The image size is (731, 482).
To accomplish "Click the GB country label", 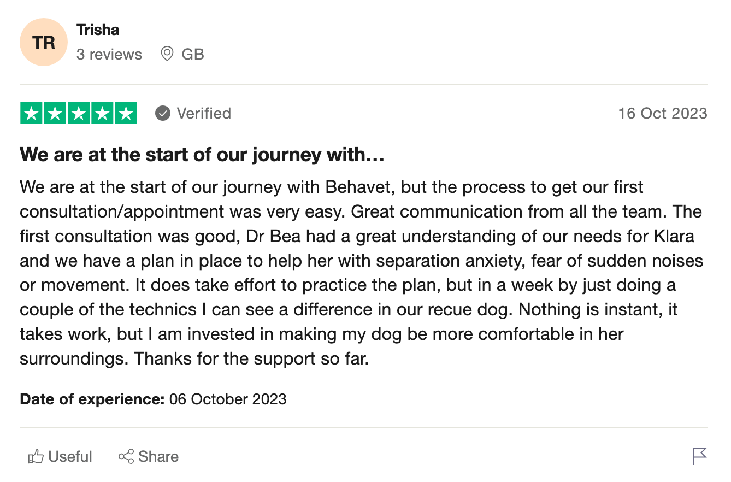I will [x=193, y=55].
